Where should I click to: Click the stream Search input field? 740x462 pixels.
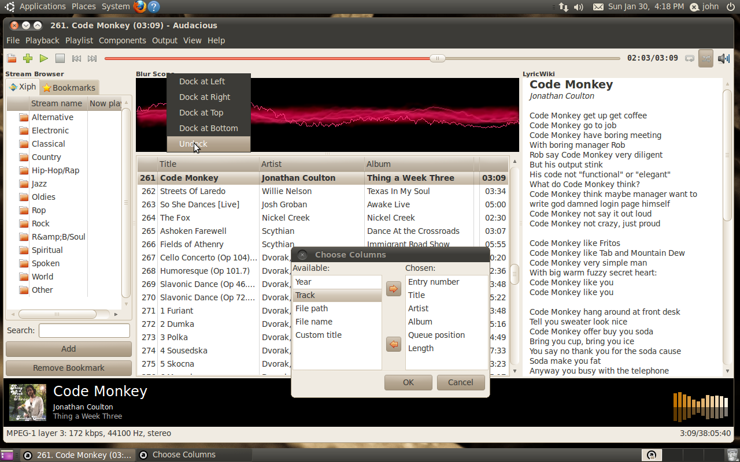click(x=84, y=330)
